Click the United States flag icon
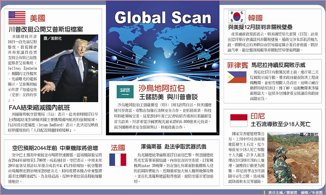The image size is (326, 195). tap(17, 18)
